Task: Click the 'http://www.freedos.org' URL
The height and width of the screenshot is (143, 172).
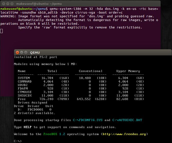Action: coord(124,134)
